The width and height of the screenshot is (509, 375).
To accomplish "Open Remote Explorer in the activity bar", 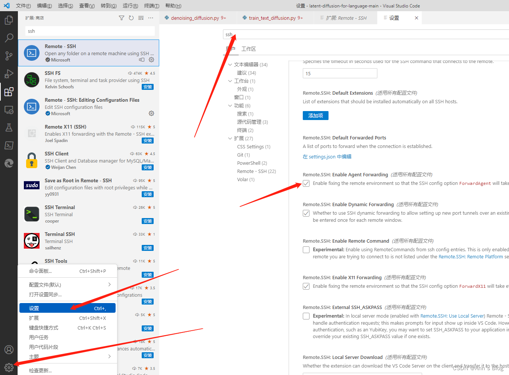I will click(9, 110).
